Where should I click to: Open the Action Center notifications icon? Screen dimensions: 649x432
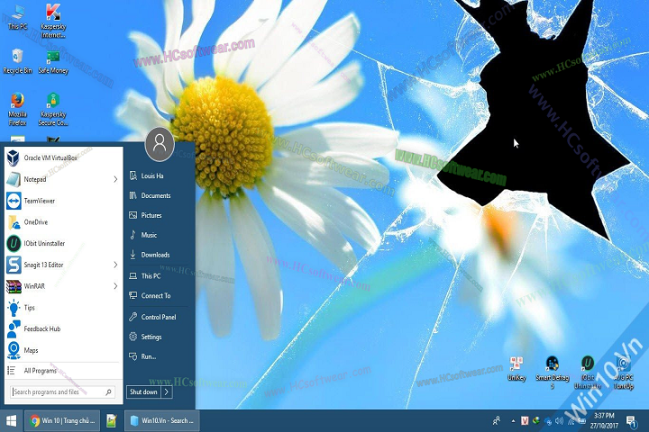tap(631, 421)
